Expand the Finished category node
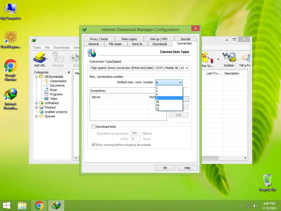This screenshot has height=211, width=281. 36,107
